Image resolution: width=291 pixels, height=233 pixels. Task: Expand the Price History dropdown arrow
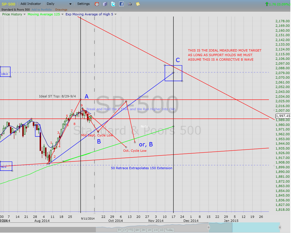coord(24,14)
